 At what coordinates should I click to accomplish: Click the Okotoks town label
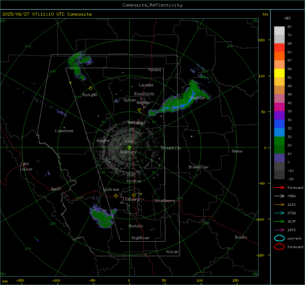click(x=136, y=226)
